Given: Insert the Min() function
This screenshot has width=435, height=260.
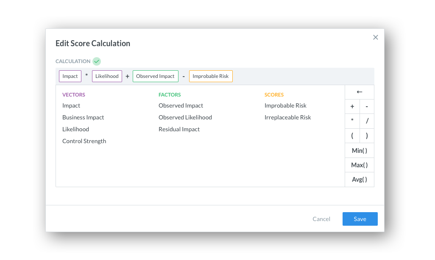Looking at the screenshot, I should [359, 150].
